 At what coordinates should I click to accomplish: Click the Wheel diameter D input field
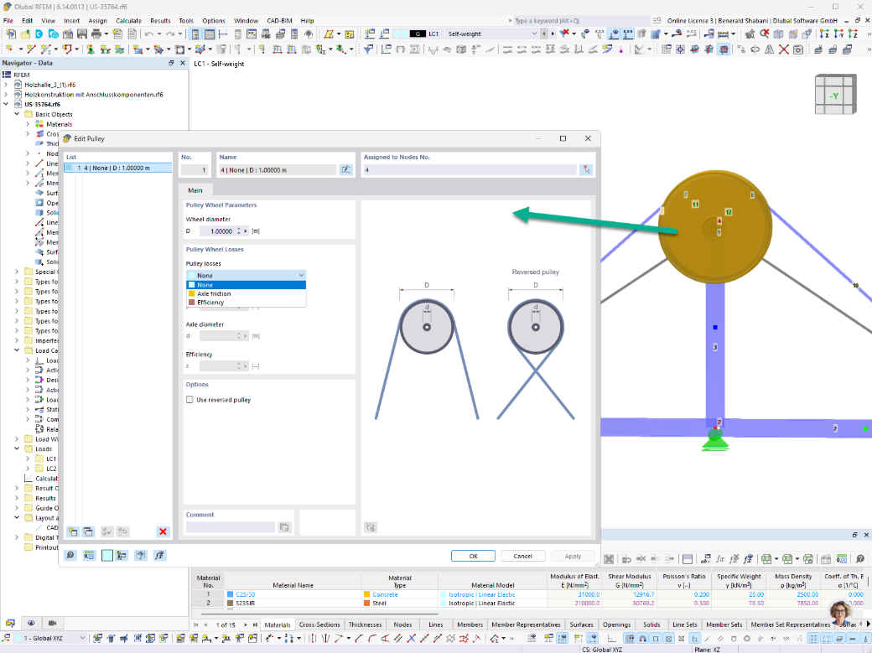tap(217, 231)
